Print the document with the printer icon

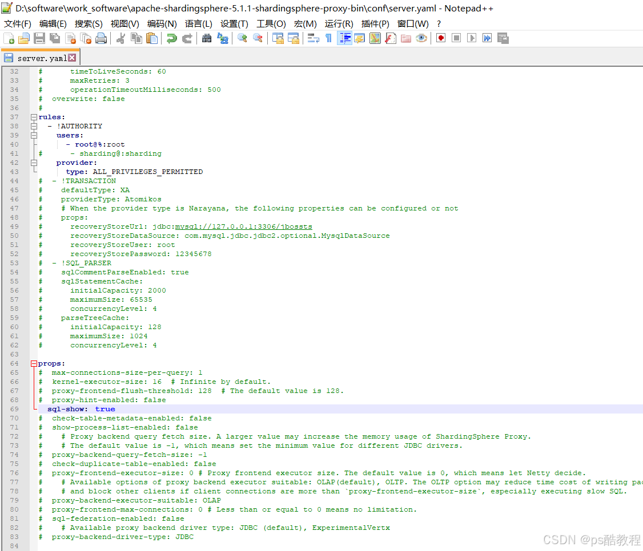pos(101,39)
